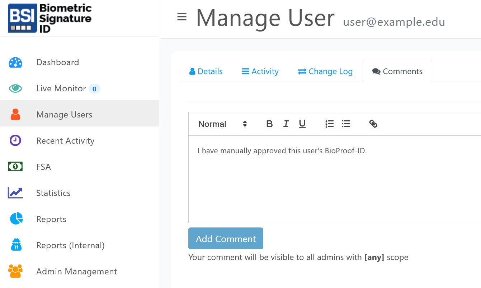Click the Reports pie chart icon

coord(16,219)
